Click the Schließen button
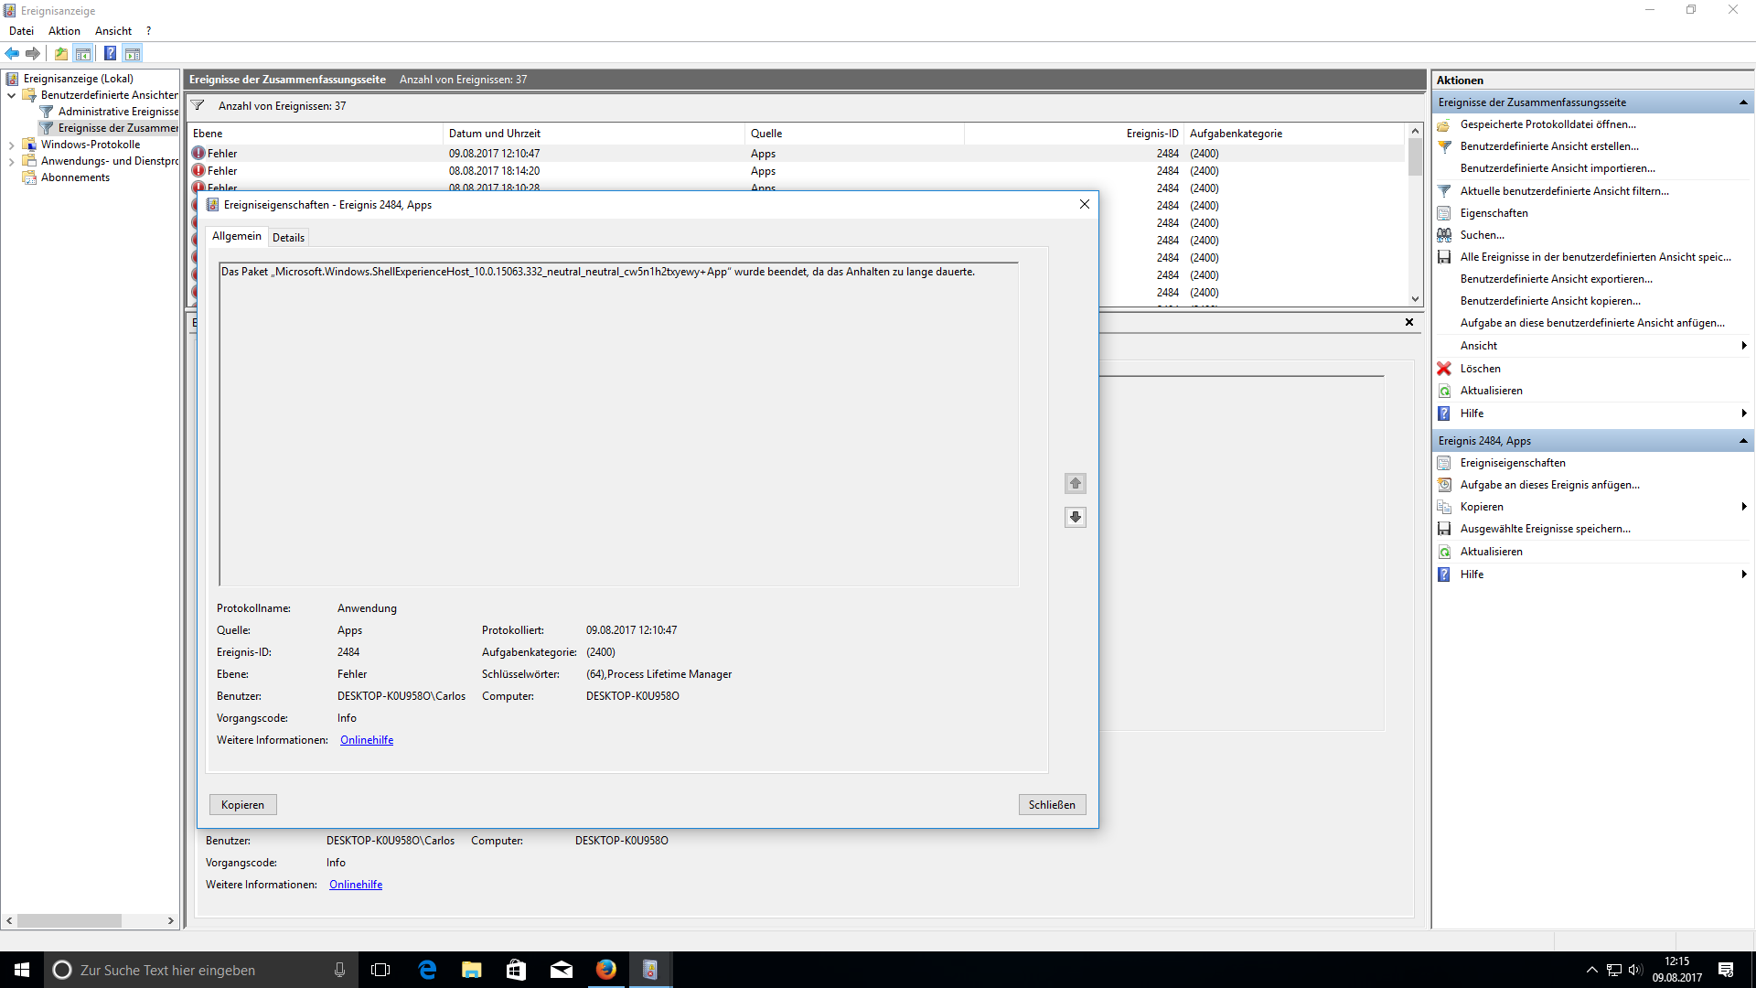 click(1052, 805)
